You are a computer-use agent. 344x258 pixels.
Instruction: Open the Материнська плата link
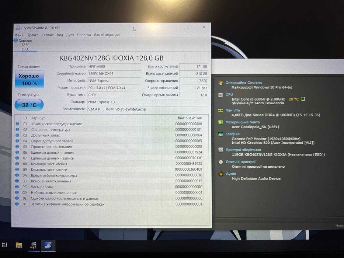[243, 122]
